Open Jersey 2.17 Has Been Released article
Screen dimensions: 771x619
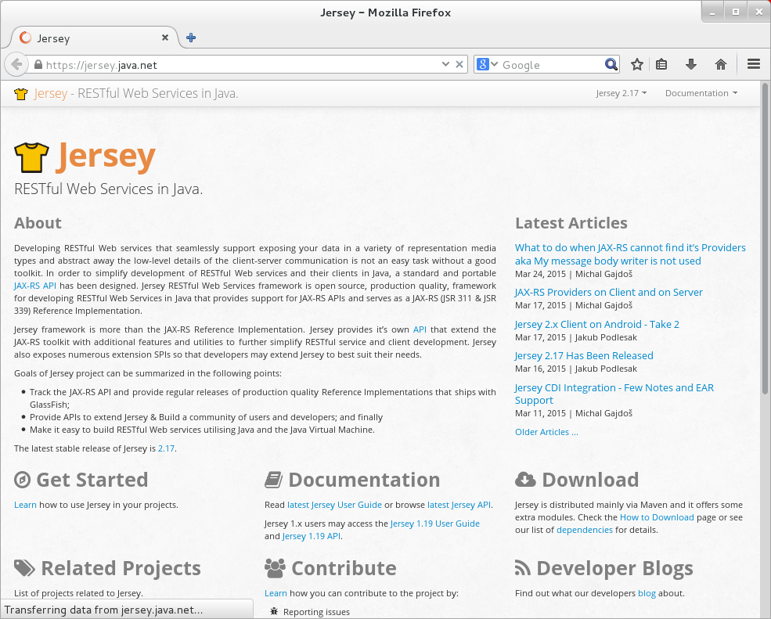(584, 355)
